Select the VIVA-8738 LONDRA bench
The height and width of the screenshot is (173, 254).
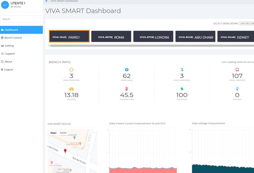(x=153, y=36)
